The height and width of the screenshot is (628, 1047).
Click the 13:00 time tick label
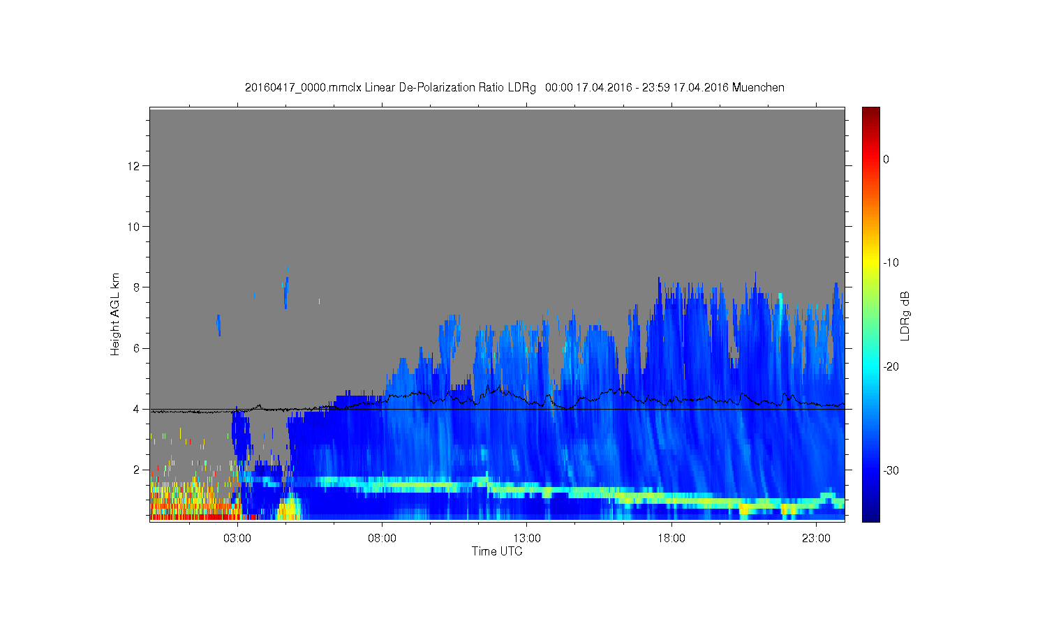[527, 539]
